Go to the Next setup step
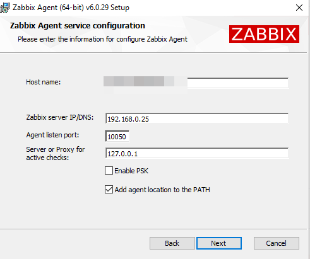The height and width of the screenshot is (259, 310). [219, 243]
